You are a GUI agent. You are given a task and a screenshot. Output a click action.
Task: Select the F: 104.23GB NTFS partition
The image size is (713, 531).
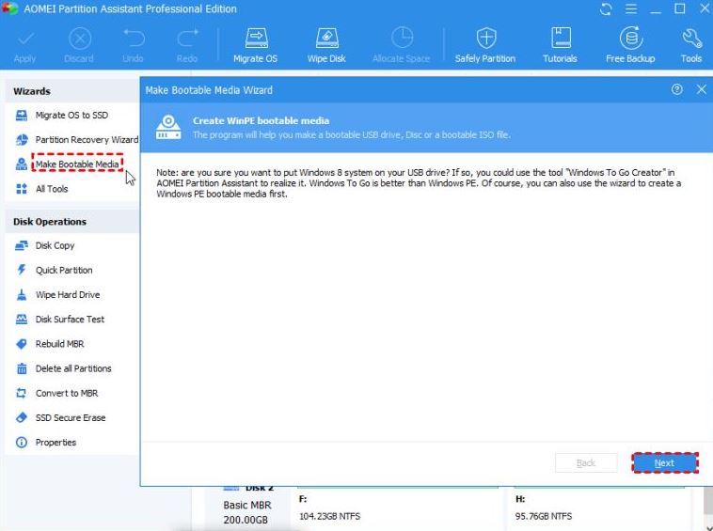point(398,508)
